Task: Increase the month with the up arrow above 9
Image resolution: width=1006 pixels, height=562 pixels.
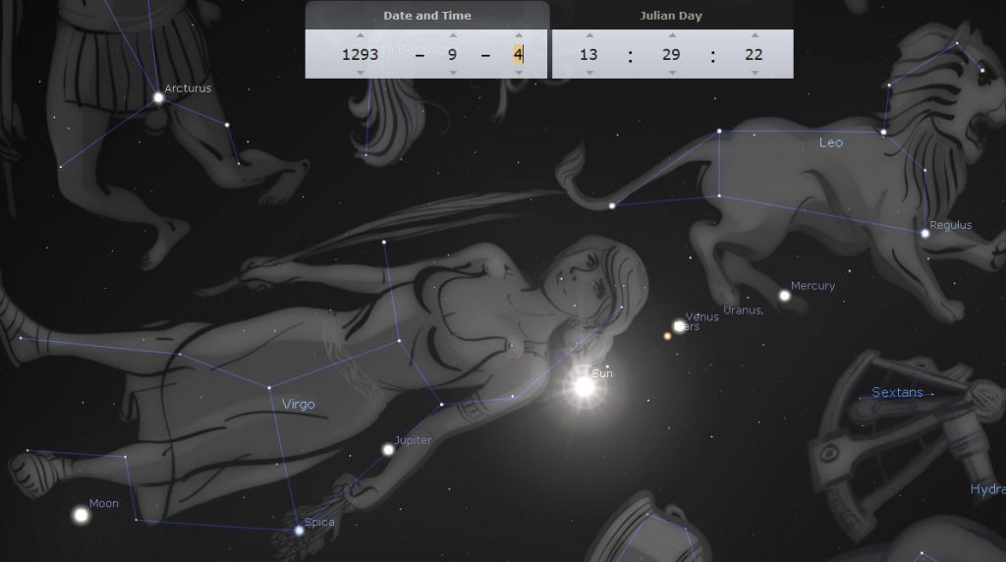Action: (x=453, y=36)
